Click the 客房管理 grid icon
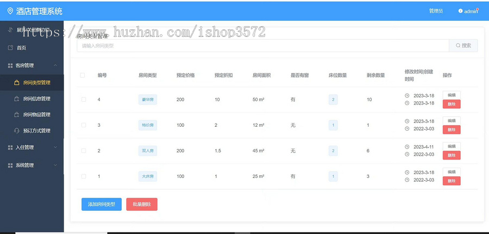This screenshot has width=489, height=234. (10, 66)
